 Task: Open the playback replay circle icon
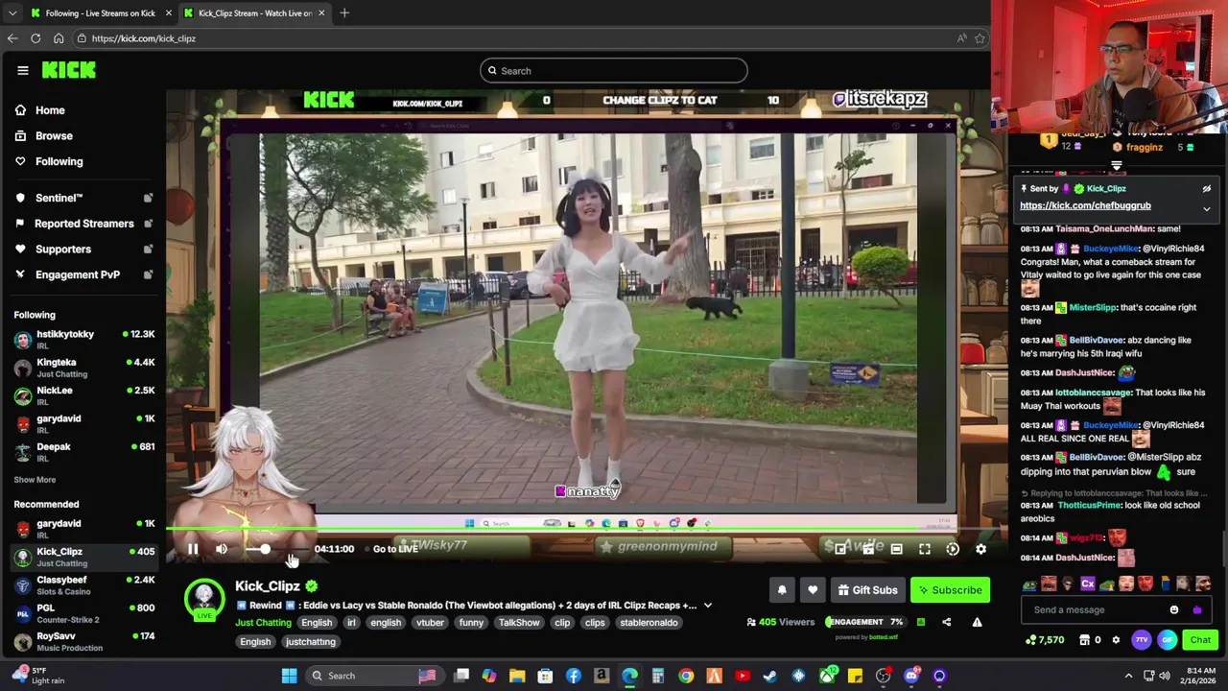click(953, 549)
